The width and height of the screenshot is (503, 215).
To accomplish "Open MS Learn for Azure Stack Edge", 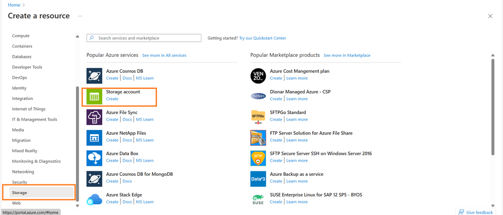I will coord(145,202).
